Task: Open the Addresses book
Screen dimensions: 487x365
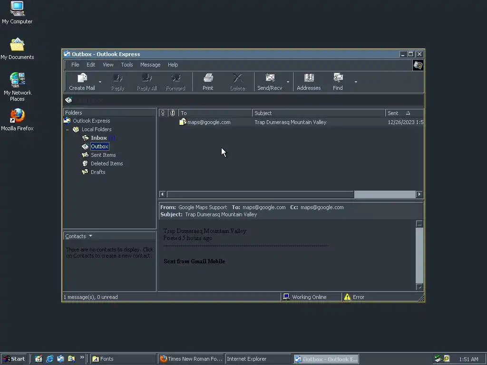Action: pos(309,82)
